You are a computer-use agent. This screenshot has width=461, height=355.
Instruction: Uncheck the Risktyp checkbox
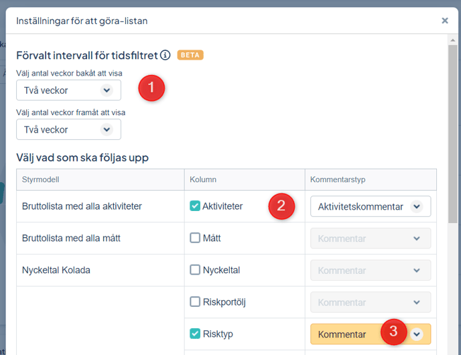pyautogui.click(x=195, y=334)
